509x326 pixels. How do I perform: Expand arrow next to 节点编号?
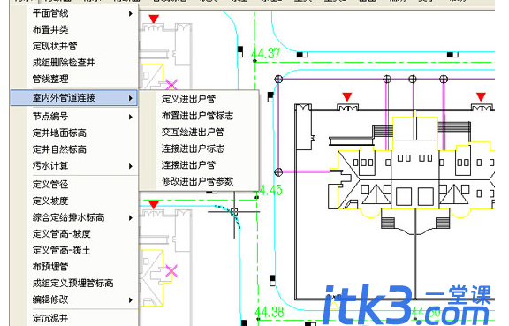131,117
